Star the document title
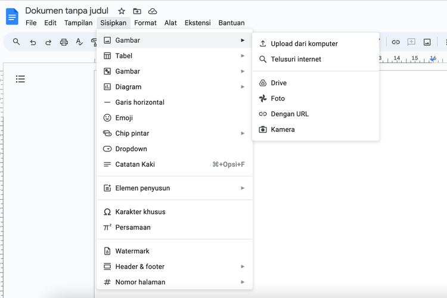Screen dimensions: 447x298 [122, 11]
